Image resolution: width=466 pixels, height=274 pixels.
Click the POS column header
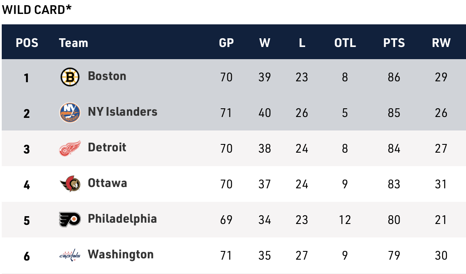[27, 43]
